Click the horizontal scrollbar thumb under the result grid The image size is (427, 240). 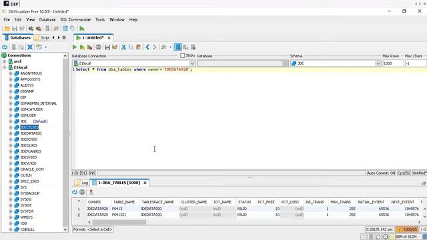[119, 222]
